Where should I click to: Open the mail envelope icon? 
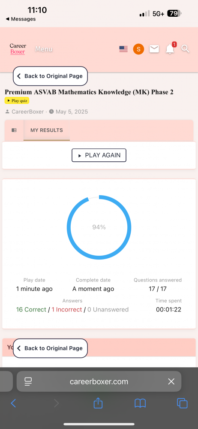(154, 49)
